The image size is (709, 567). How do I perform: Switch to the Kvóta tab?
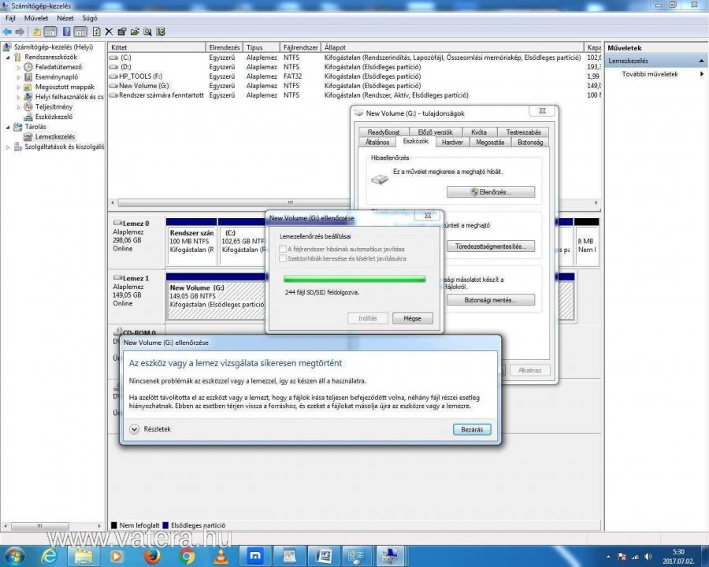click(478, 132)
